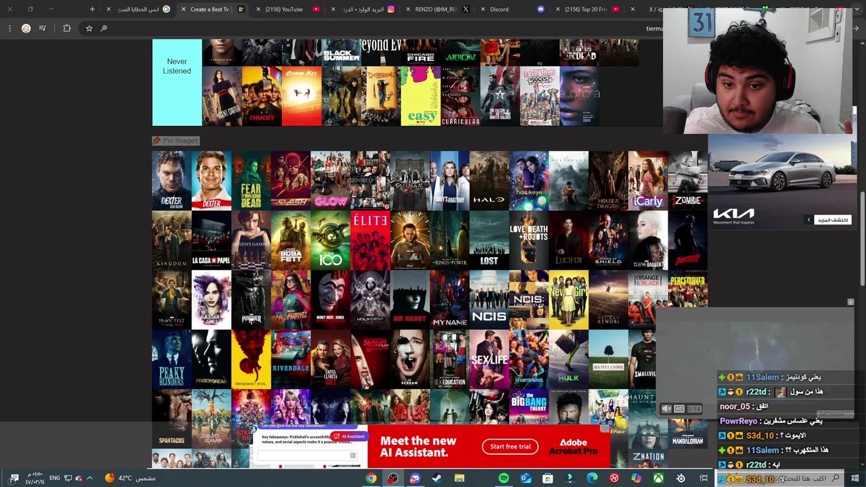Select the Grey's Anatomy poster

pyautogui.click(x=450, y=181)
